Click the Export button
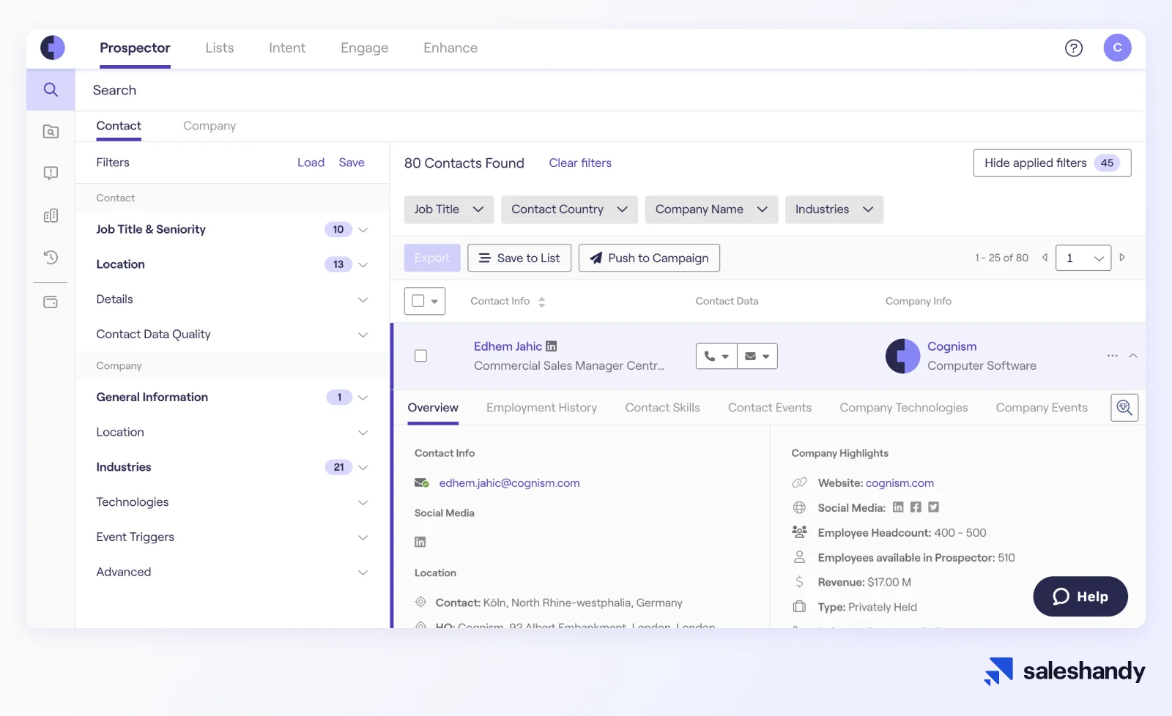 [432, 258]
